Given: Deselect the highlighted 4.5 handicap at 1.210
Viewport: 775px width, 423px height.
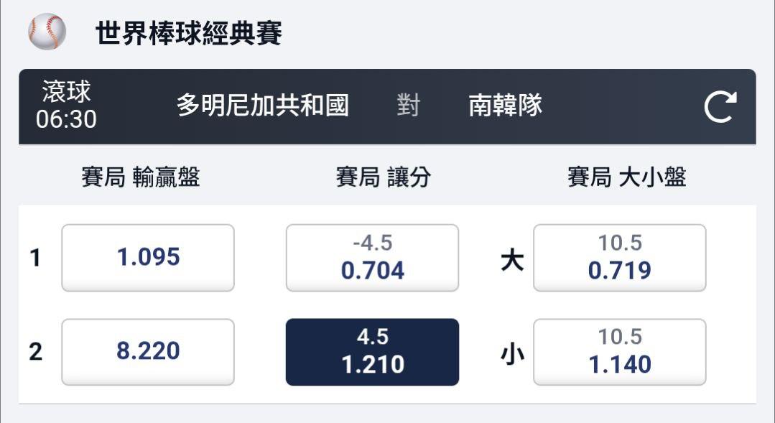Looking at the screenshot, I should [372, 352].
